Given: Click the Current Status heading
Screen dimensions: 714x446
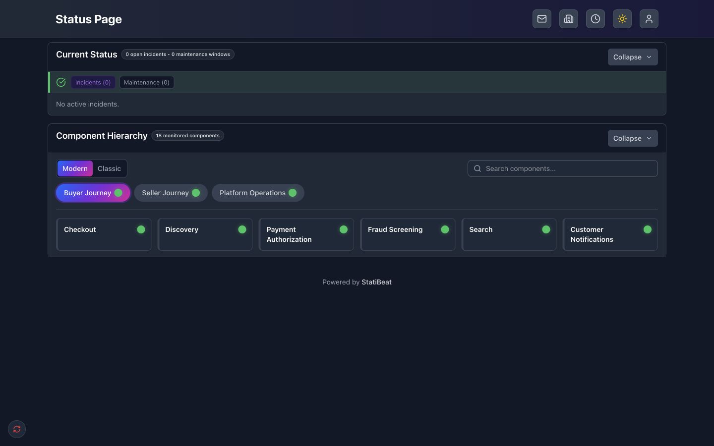Looking at the screenshot, I should coord(86,55).
